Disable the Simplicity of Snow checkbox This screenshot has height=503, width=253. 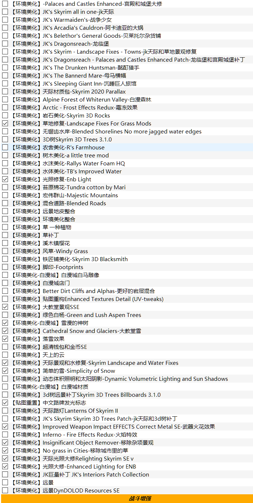pos(5,371)
